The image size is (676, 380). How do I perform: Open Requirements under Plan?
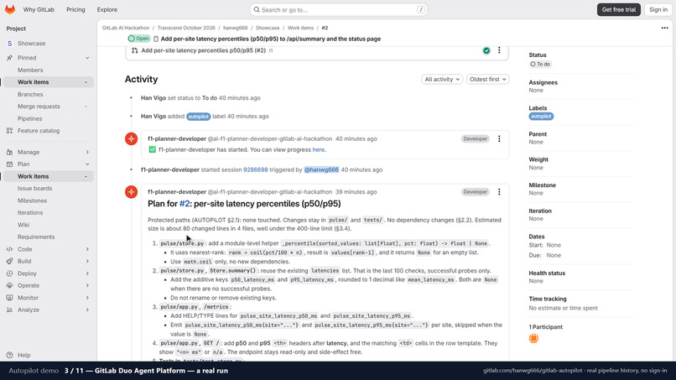click(36, 237)
